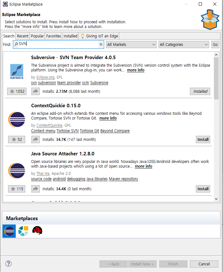Click the ContextQuickie Eclipse logo icon
Viewport: 223px width, 272px height.
[x=17, y=119]
